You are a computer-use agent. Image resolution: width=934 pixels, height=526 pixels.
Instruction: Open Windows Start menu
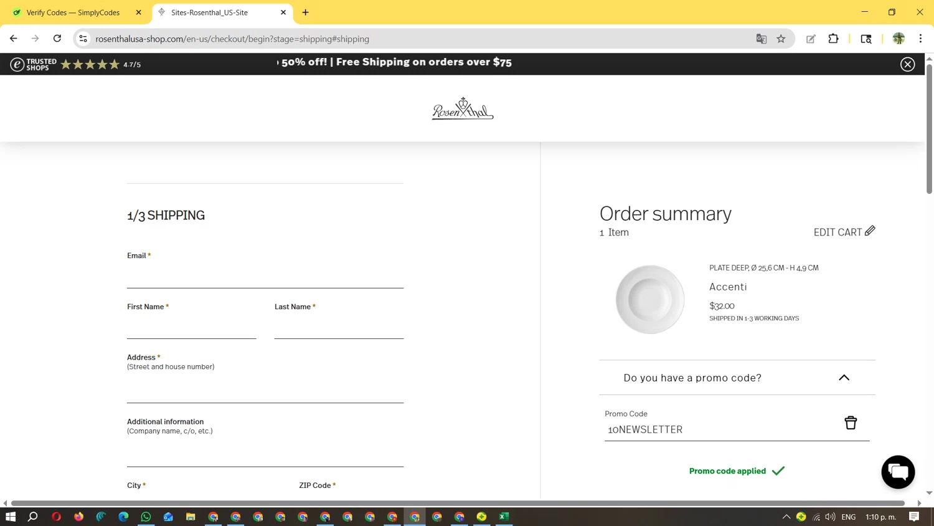(11, 517)
